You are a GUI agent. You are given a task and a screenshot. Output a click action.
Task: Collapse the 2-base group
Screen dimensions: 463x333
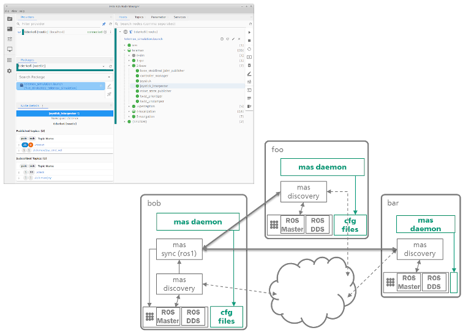(129, 66)
